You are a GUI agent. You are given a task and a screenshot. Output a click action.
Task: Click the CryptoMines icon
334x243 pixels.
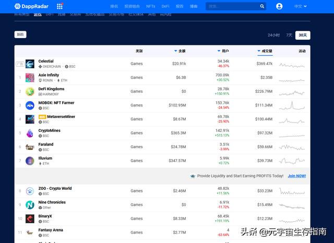click(x=30, y=133)
